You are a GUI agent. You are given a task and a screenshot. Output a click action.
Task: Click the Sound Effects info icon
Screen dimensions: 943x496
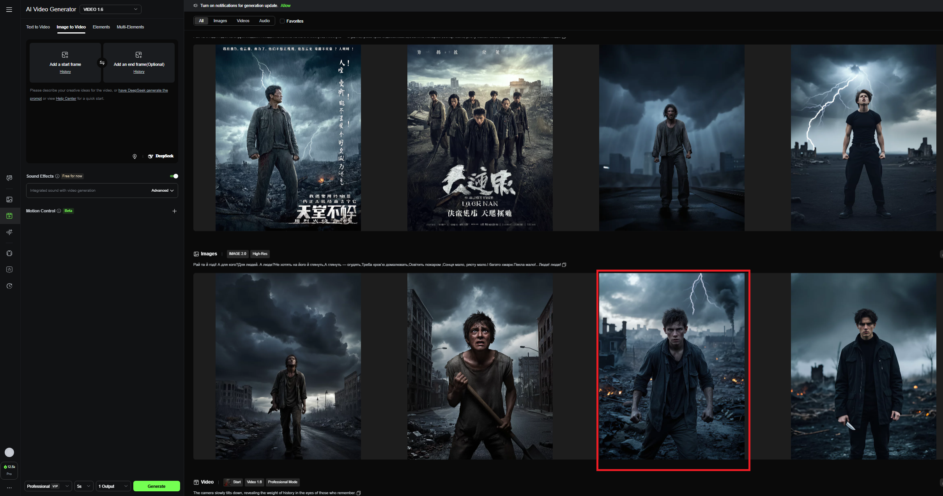point(57,176)
